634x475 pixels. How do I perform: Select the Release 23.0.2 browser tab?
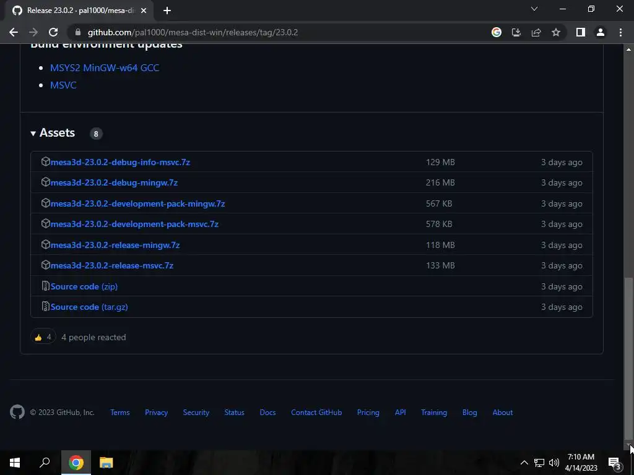[79, 11]
